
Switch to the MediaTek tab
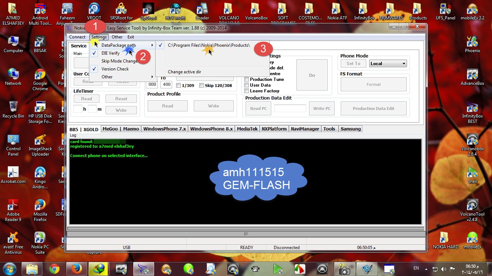pyautogui.click(x=247, y=129)
